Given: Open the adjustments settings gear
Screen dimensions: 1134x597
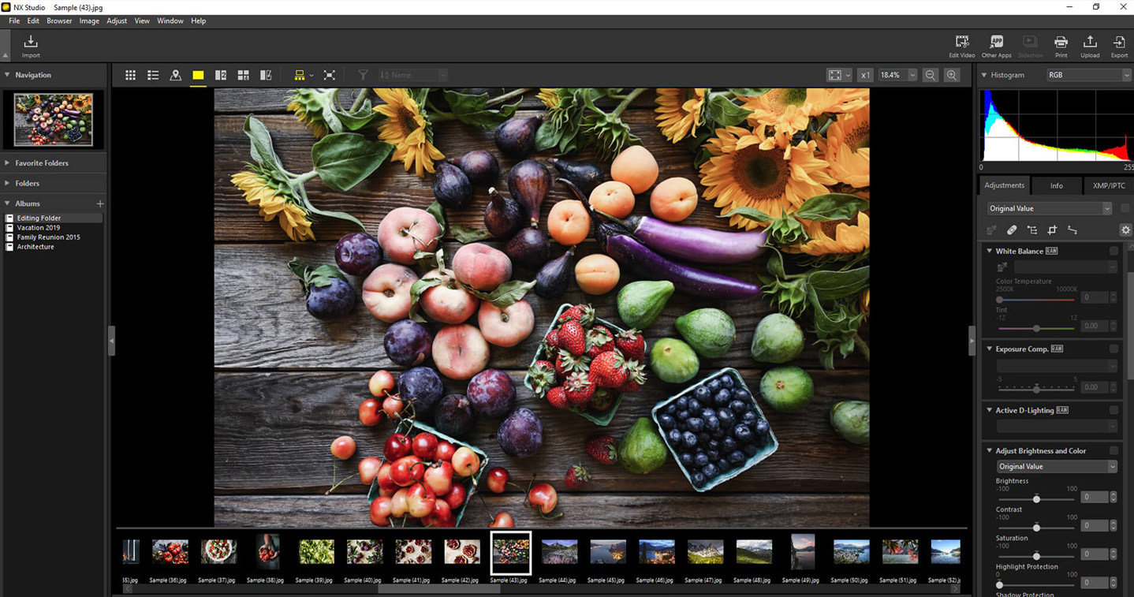Looking at the screenshot, I should click(1125, 229).
